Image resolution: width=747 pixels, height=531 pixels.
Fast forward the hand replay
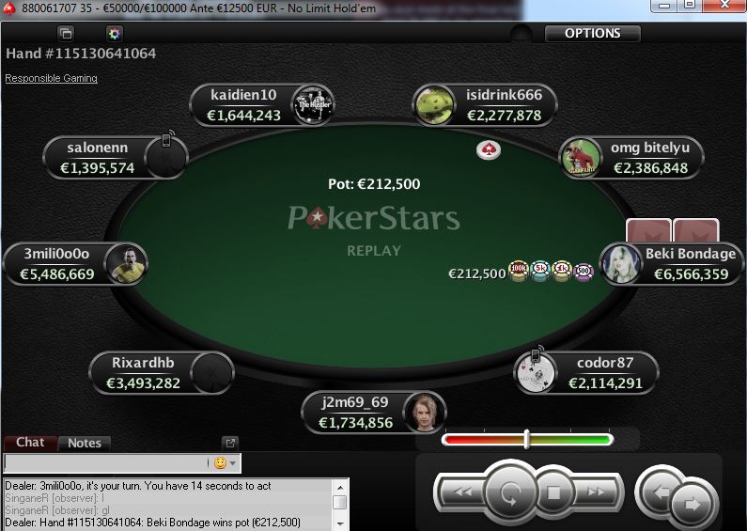[x=597, y=492]
